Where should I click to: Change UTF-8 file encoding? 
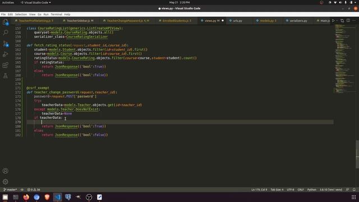(x=291, y=190)
